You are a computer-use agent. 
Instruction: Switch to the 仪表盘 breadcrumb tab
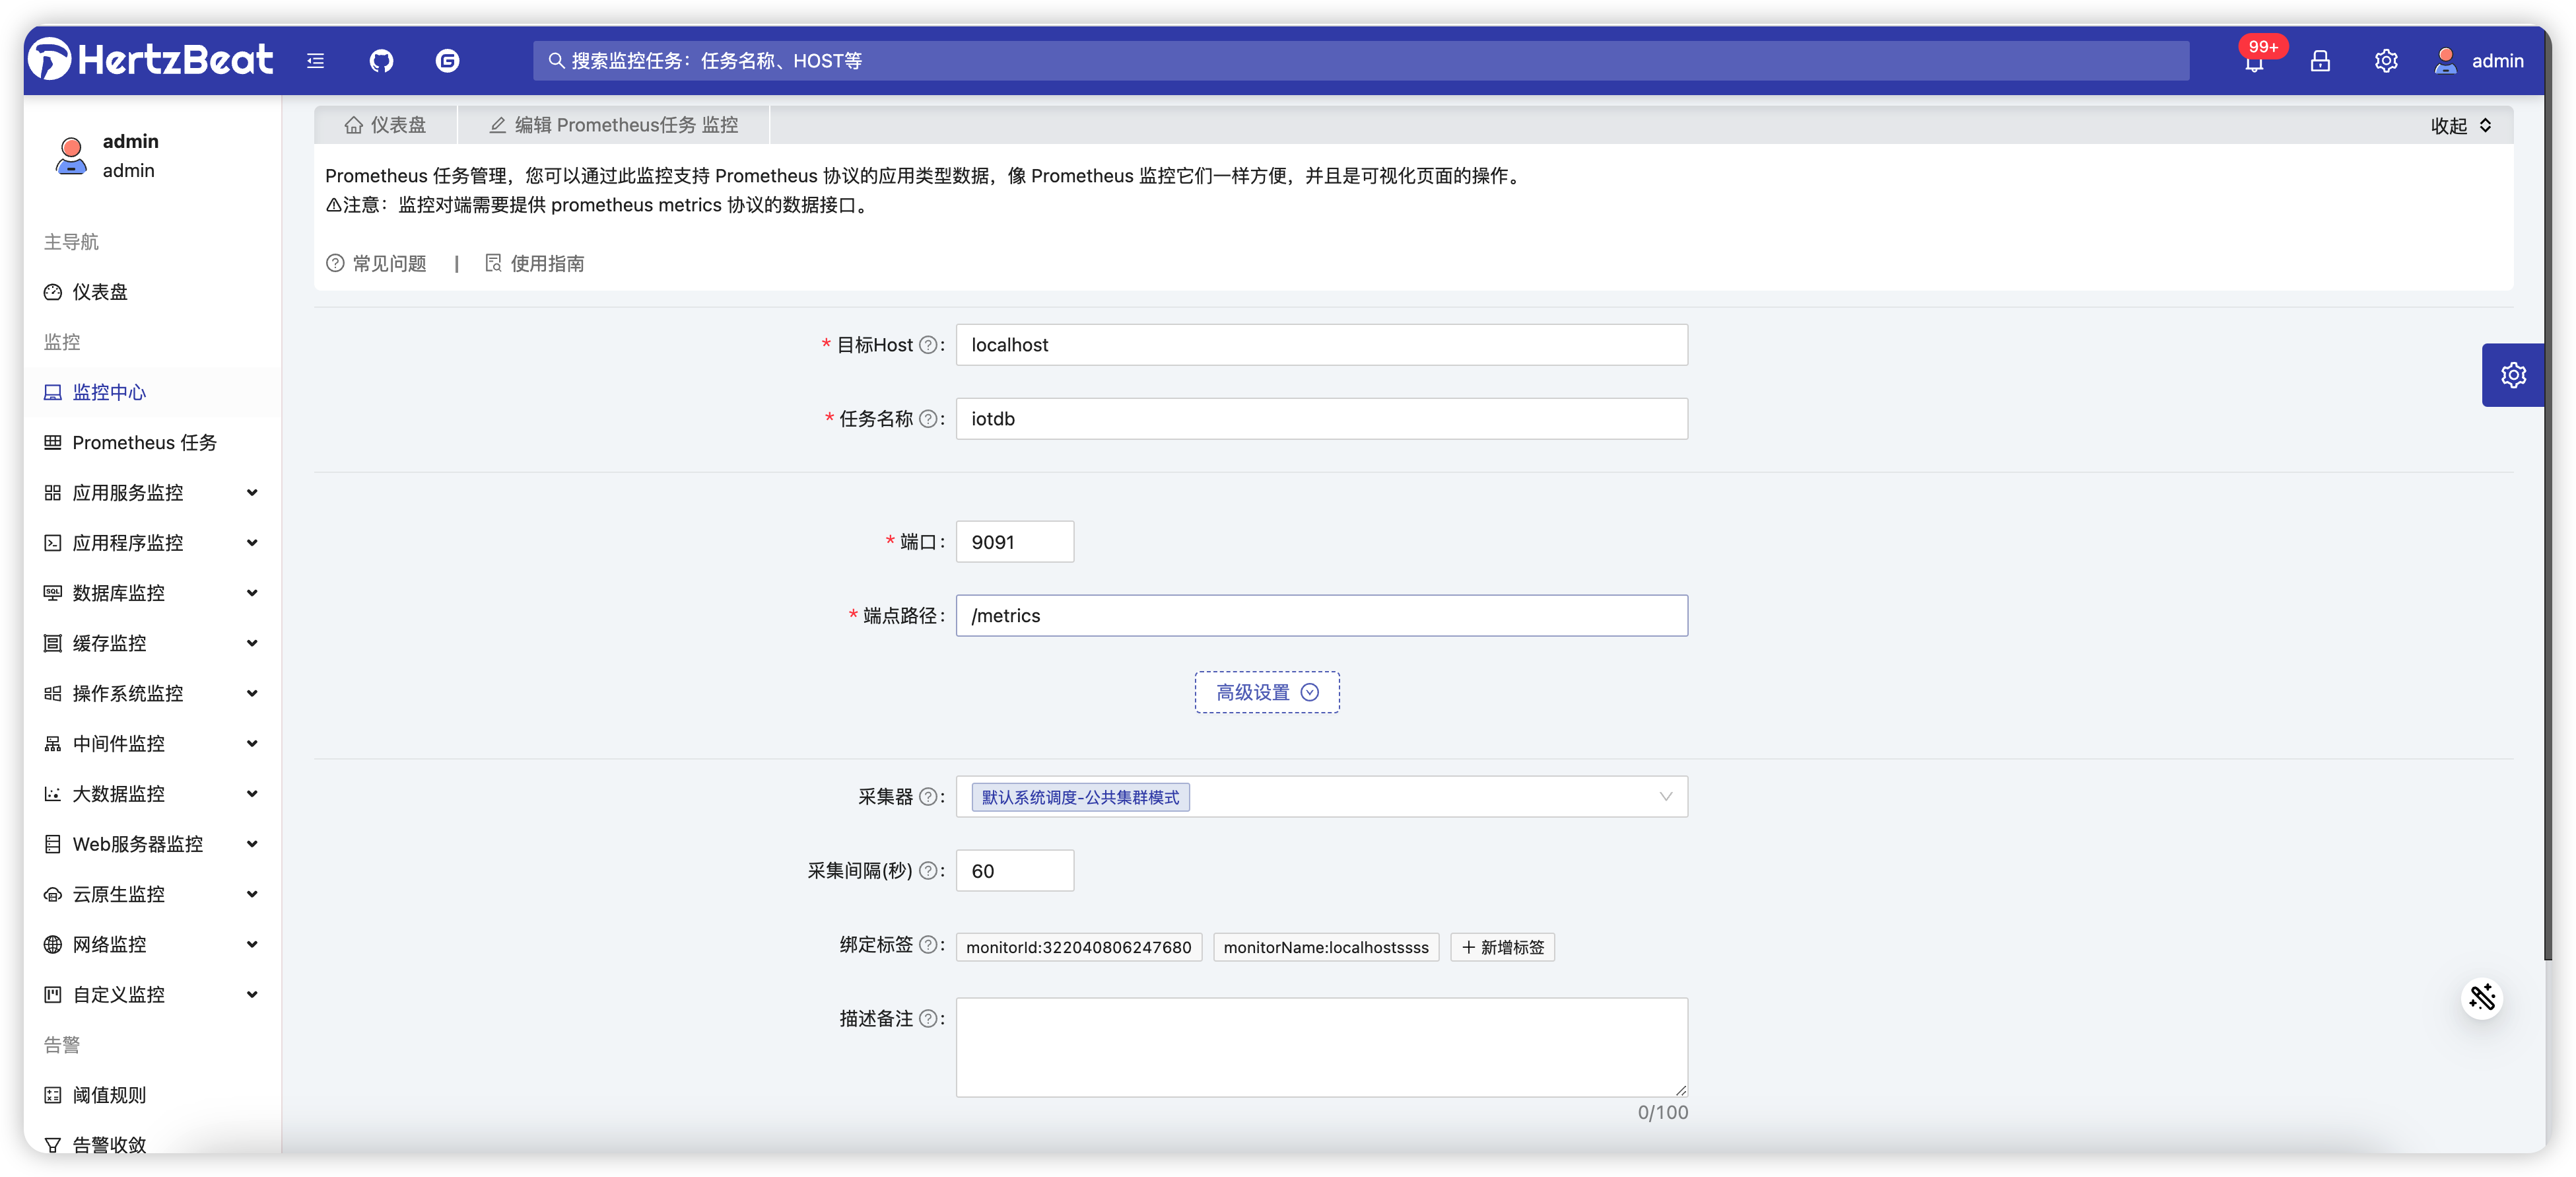(386, 125)
